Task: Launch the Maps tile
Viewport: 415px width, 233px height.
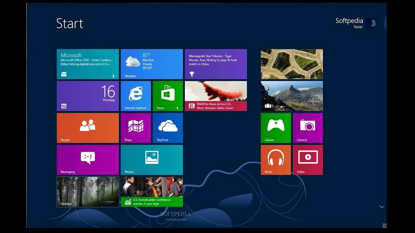Action: [136, 128]
